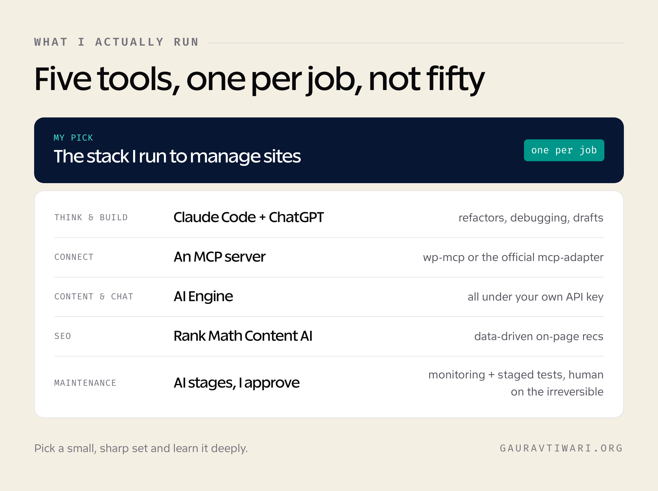Click the 'CONTENT & CHAT' category label
The image size is (658, 491).
(x=94, y=297)
